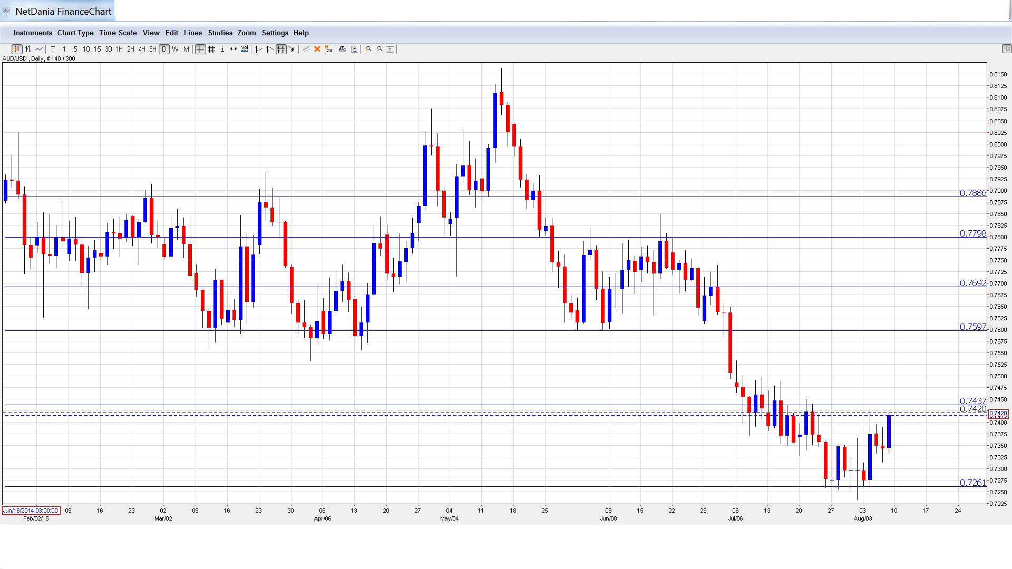1012x569 pixels.
Task: Select weekly W time scale
Action: [175, 49]
